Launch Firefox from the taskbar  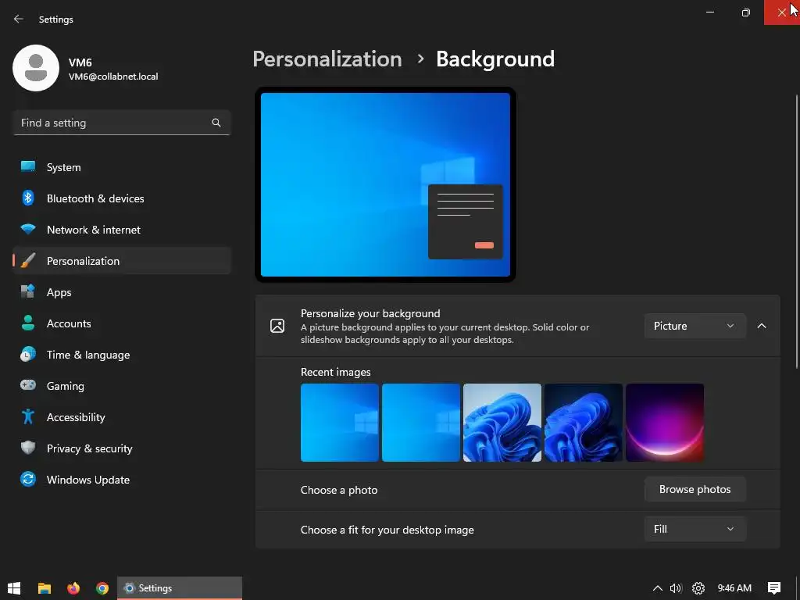pos(73,588)
